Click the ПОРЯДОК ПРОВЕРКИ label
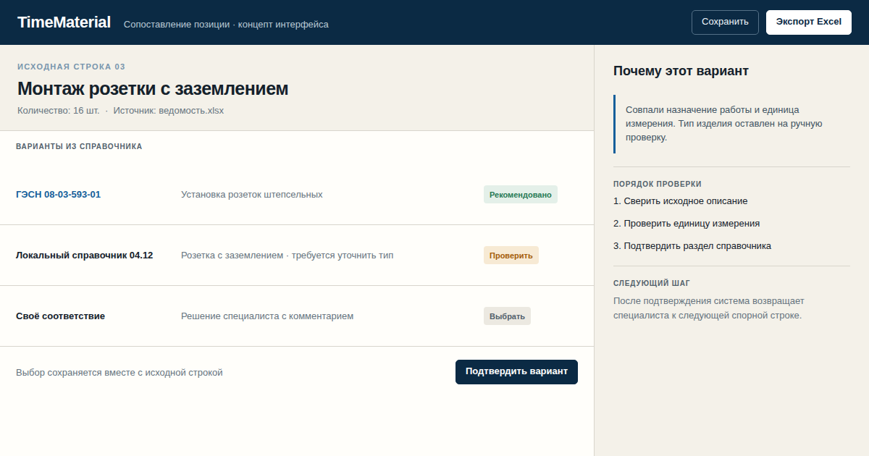Image resolution: width=869 pixels, height=456 pixels. coord(658,184)
